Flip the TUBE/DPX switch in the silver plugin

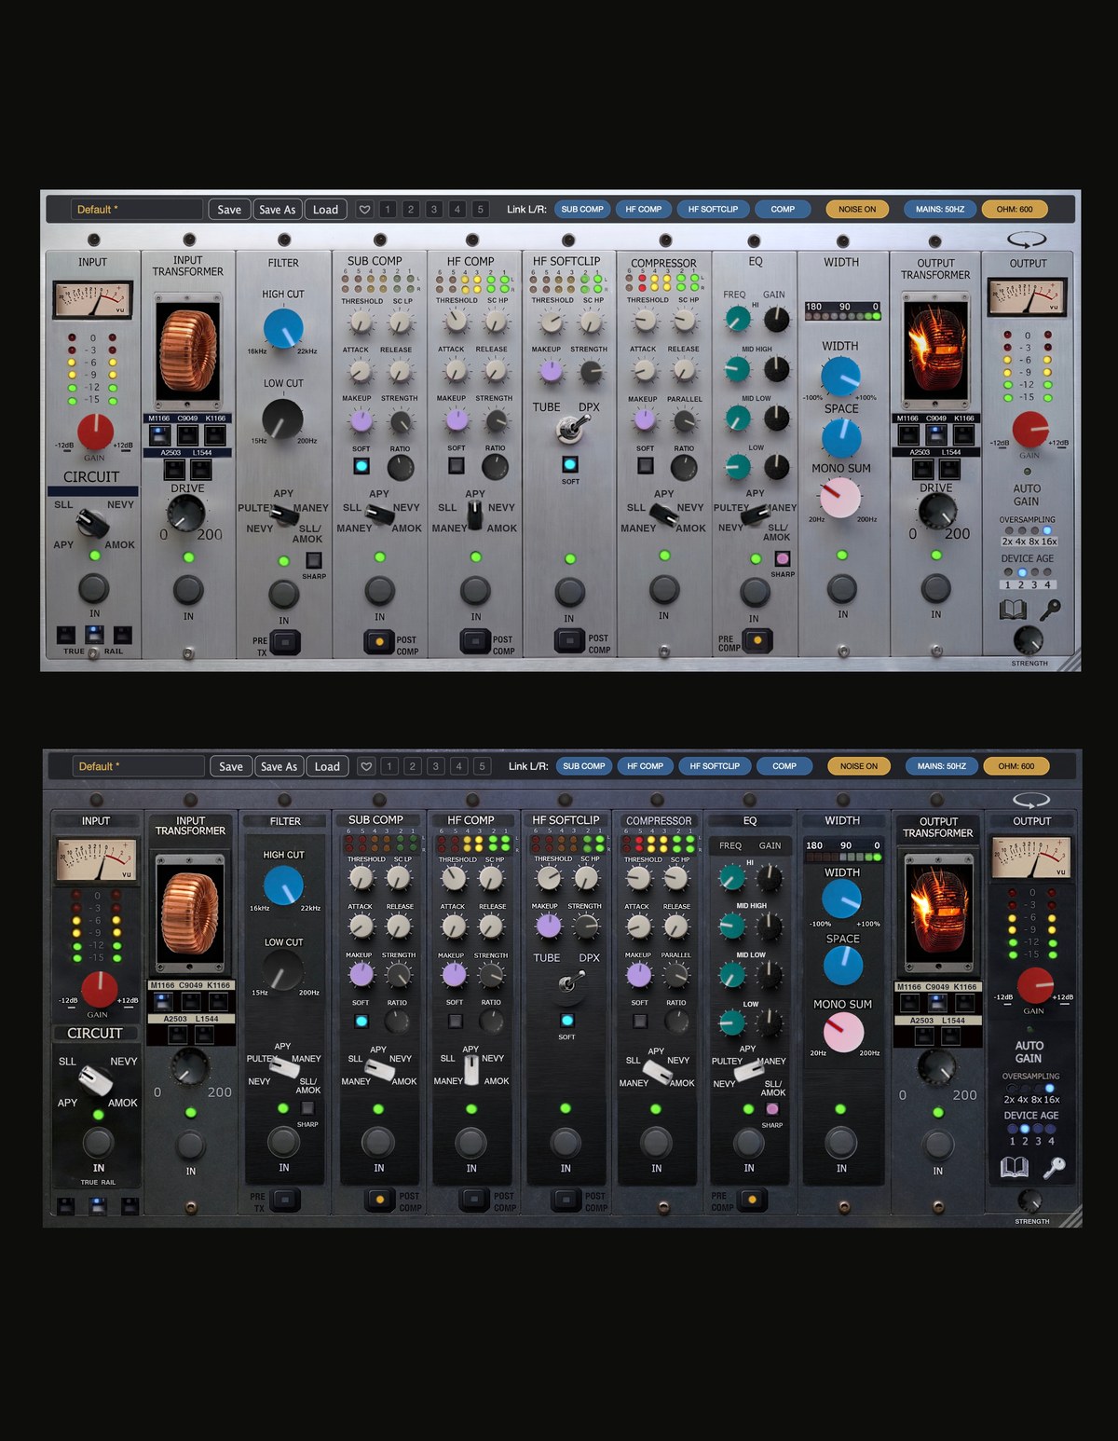(570, 430)
